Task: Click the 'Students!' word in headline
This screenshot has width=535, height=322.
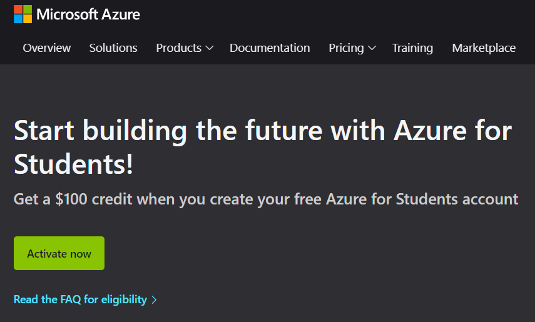Action: click(x=73, y=164)
